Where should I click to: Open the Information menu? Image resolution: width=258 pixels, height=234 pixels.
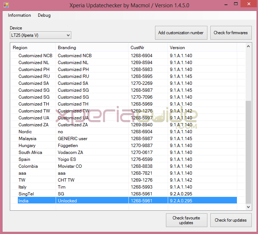19,15
